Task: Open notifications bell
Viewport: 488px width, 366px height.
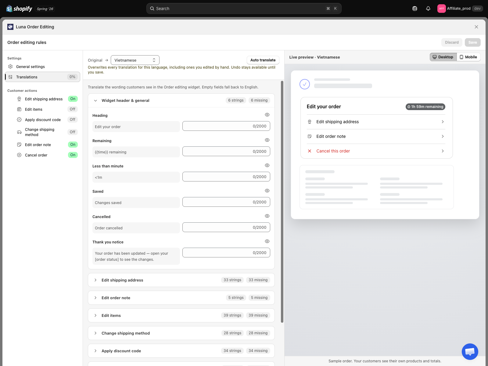Action: click(x=428, y=9)
